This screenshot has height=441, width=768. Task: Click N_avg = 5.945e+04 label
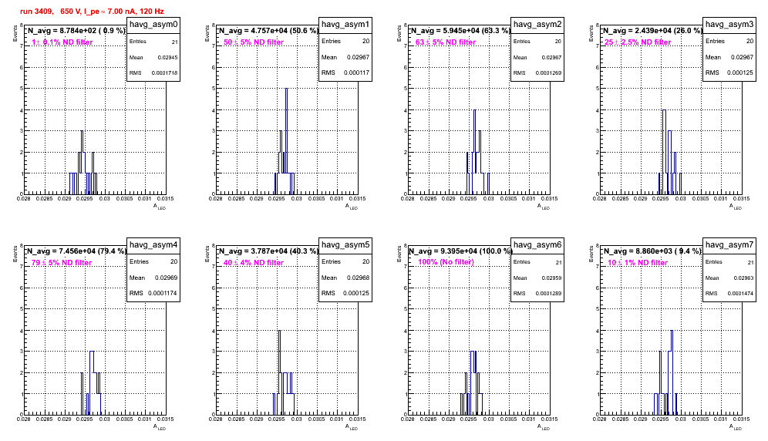pyautogui.click(x=460, y=30)
